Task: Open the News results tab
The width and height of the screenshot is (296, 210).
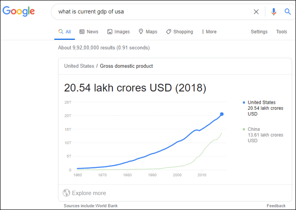Action: [89, 32]
